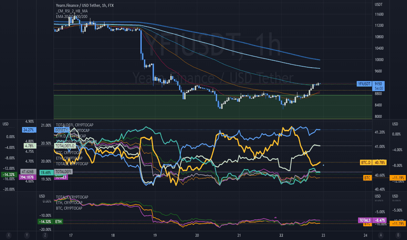Select the BTC, CRYPTOCAP legend in the bottom pane

(69, 208)
